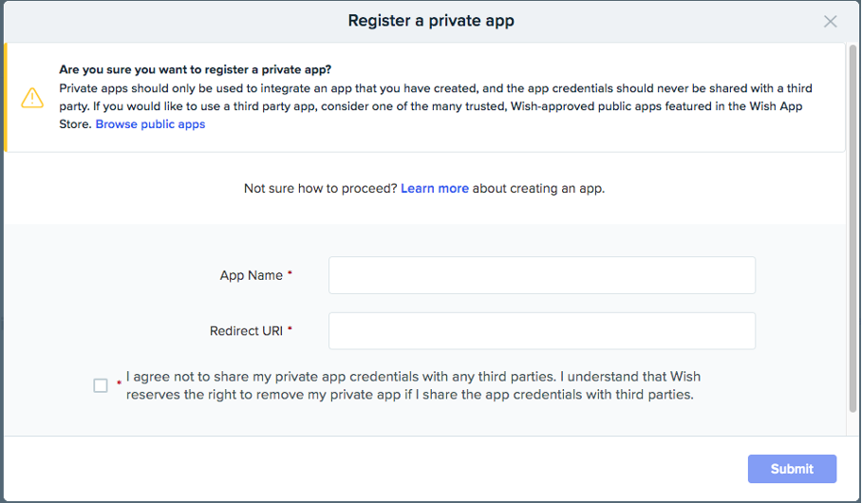
Task: Click the 'about creating an app' text
Action: click(538, 188)
